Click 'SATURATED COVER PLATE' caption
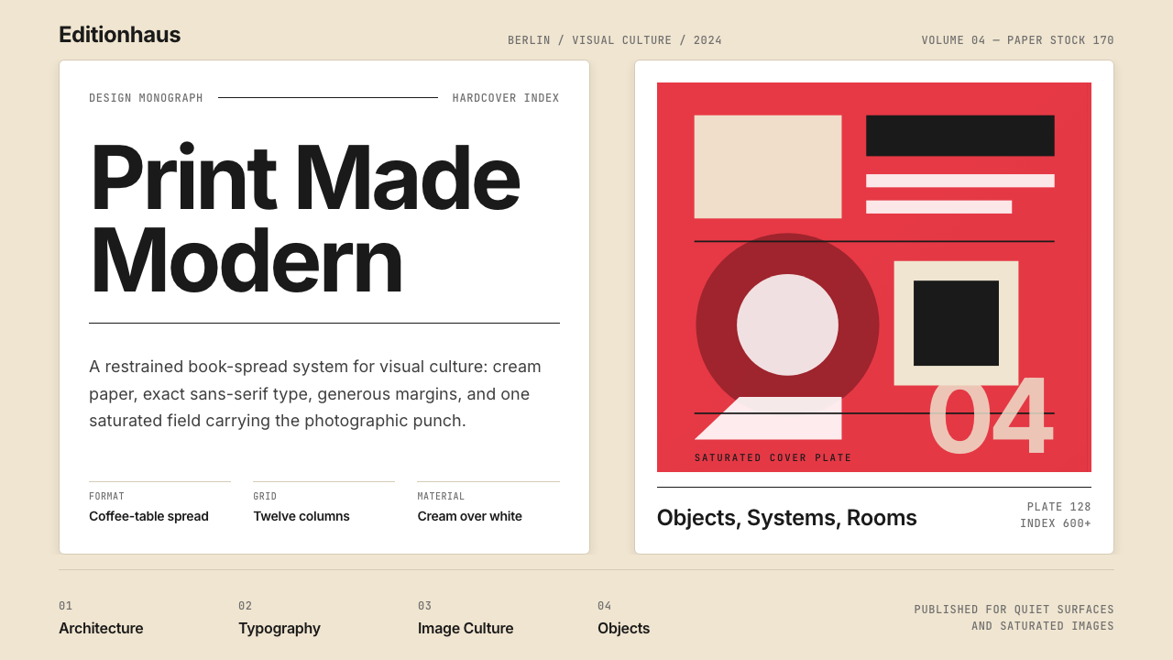1173x660 pixels. click(773, 457)
